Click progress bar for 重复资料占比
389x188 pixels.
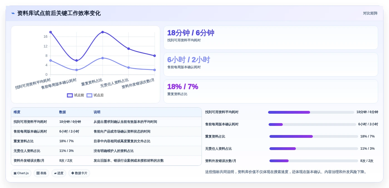tap(314, 136)
